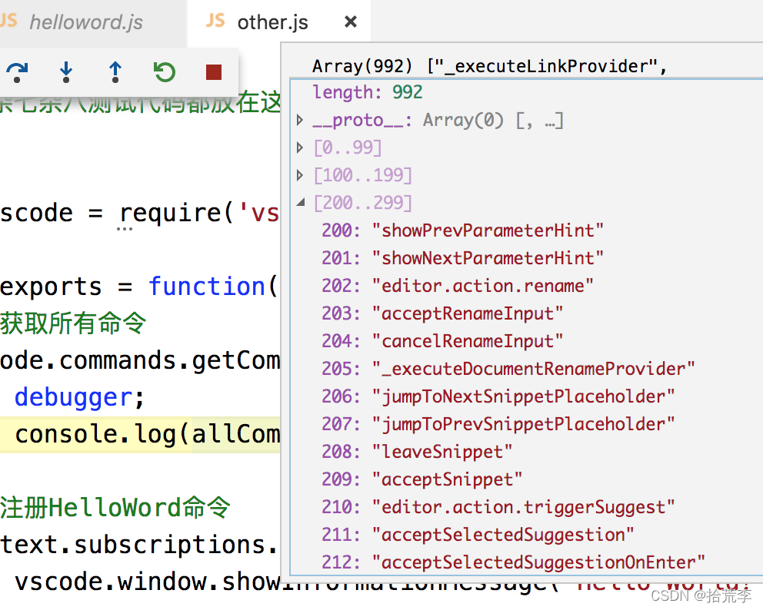763x610 pixels.
Task: Close the other.js tab
Action: coord(351,22)
